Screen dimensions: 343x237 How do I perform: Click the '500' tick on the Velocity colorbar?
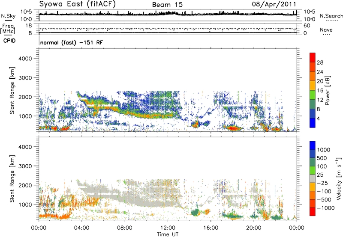(x=322, y=158)
